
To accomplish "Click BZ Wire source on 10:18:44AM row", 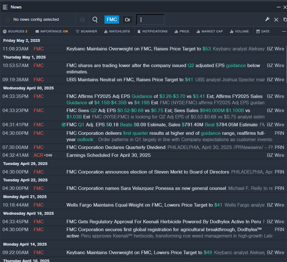I will point(275,205).
